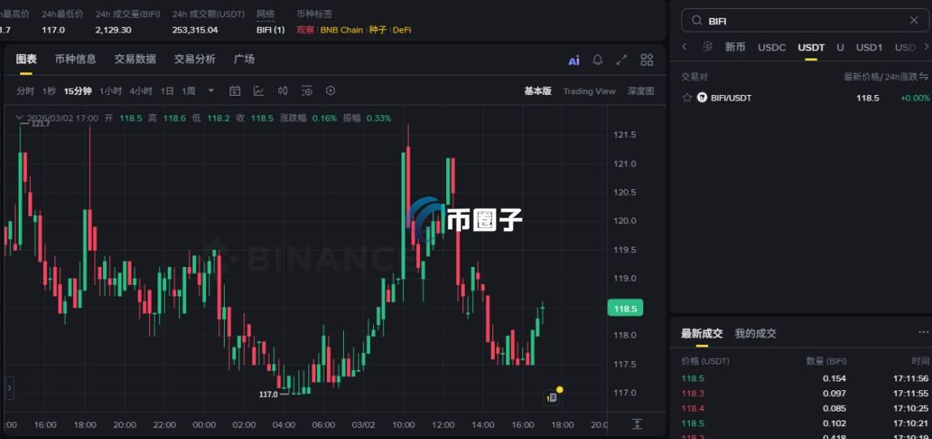Screen dimensions: 932x439
Task: Expand chart to fullscreen with arrows icon
Action: tap(621, 59)
